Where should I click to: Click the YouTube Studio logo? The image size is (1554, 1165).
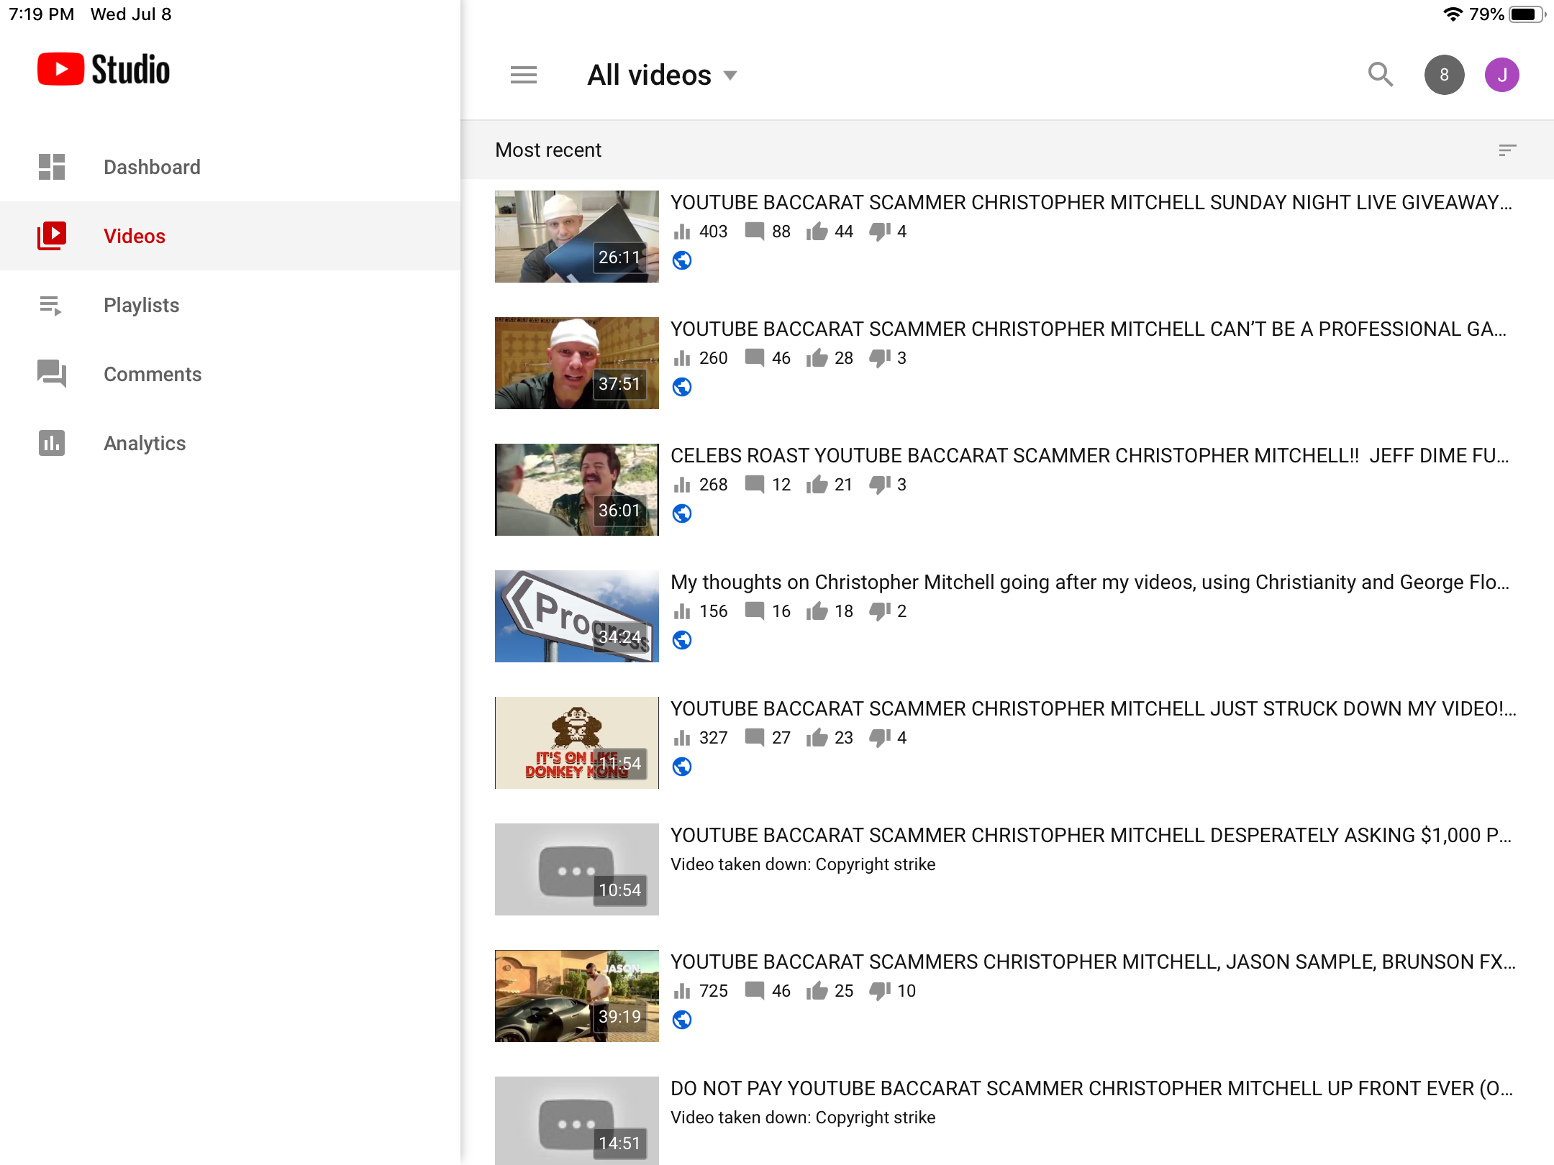tap(104, 69)
